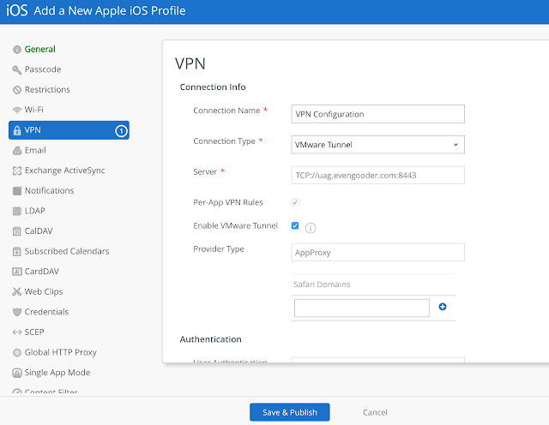Open Single App Mode payload
The height and width of the screenshot is (425, 549).
[x=57, y=373]
